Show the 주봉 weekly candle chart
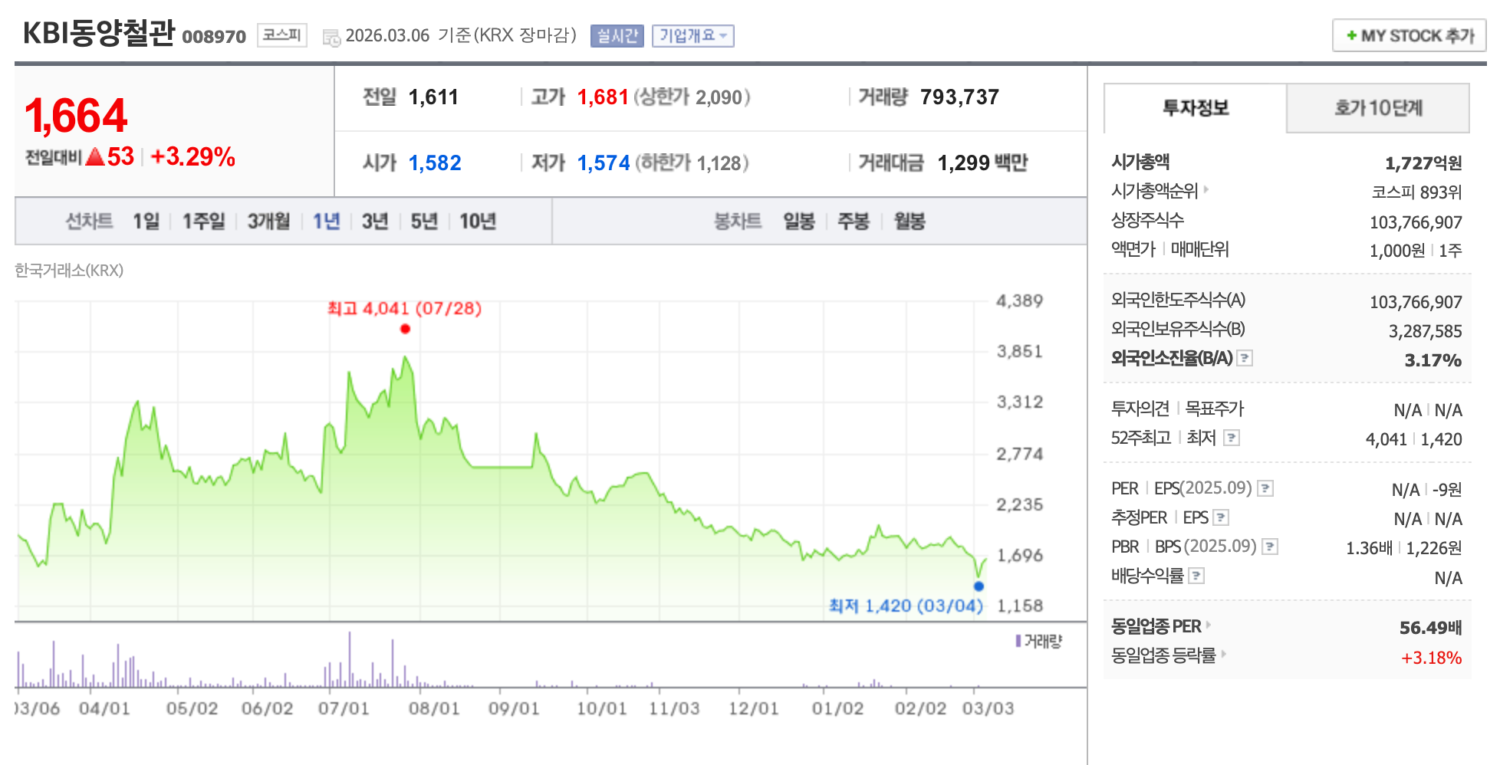This screenshot has width=1500, height=765. click(854, 222)
